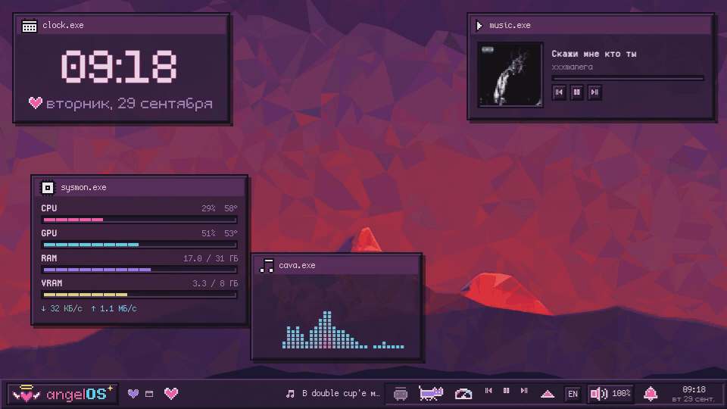The width and height of the screenshot is (727, 409).
Task: Click the cava.exe title text
Action: point(297,265)
